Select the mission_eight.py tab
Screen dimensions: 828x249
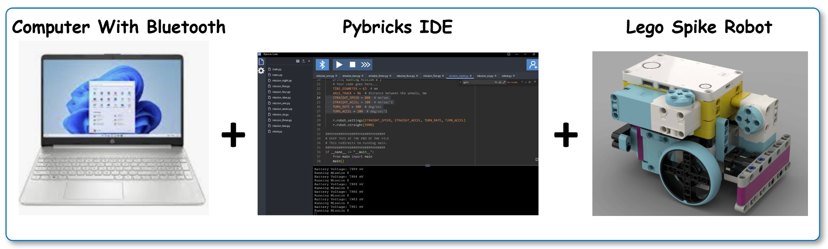click(x=459, y=76)
